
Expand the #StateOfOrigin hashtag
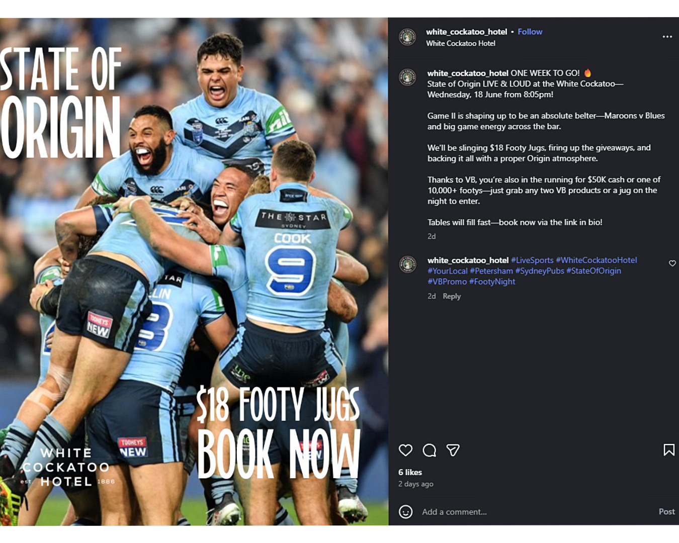[x=594, y=270]
